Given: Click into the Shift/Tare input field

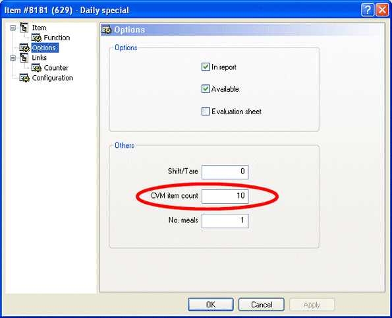Looking at the screenshot, I should [225, 172].
